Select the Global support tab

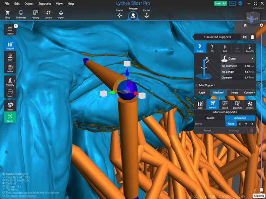(x=200, y=48)
